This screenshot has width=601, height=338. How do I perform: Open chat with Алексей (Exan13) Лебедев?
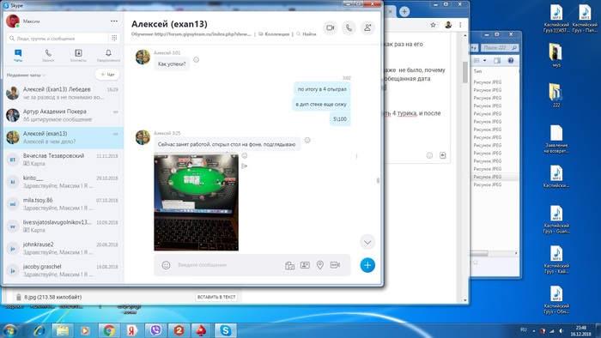point(64,93)
